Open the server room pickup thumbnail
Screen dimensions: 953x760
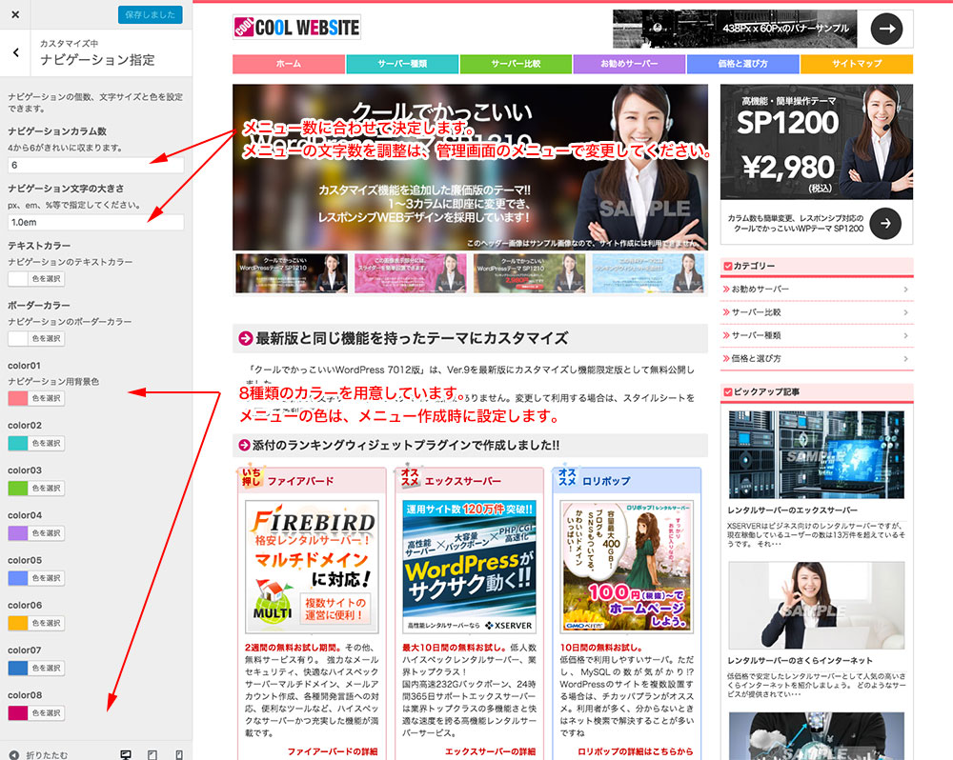tap(817, 454)
